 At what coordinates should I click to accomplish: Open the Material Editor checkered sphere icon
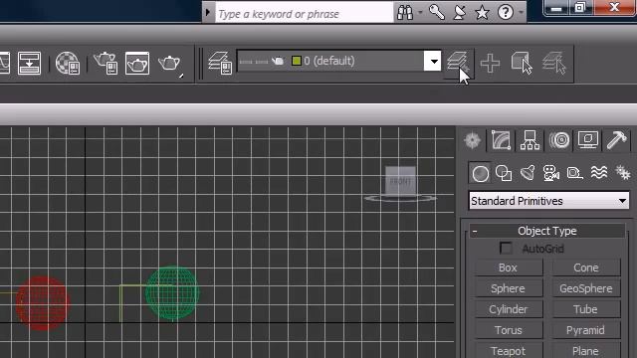pos(68,63)
